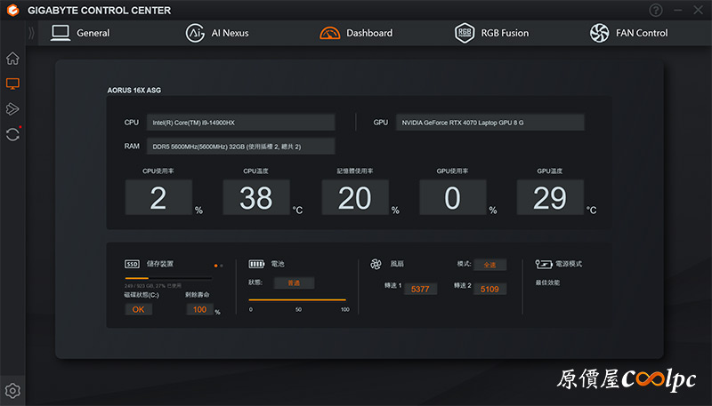Viewport: 712px width, 406px height.
Task: Click the RAM field DDR5 5600MHz
Action: pos(240,147)
